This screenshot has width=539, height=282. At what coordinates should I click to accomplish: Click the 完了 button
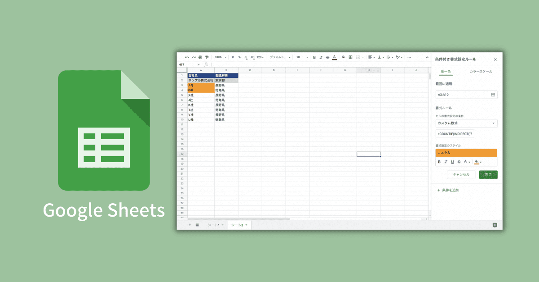point(488,175)
